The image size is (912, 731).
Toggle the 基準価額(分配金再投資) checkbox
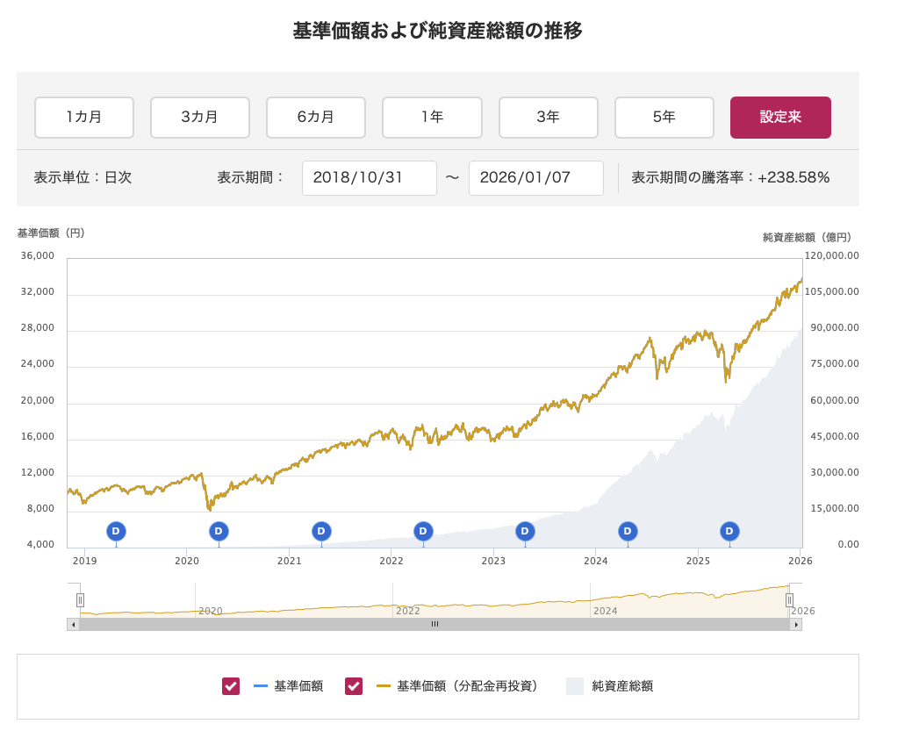pyautogui.click(x=354, y=686)
